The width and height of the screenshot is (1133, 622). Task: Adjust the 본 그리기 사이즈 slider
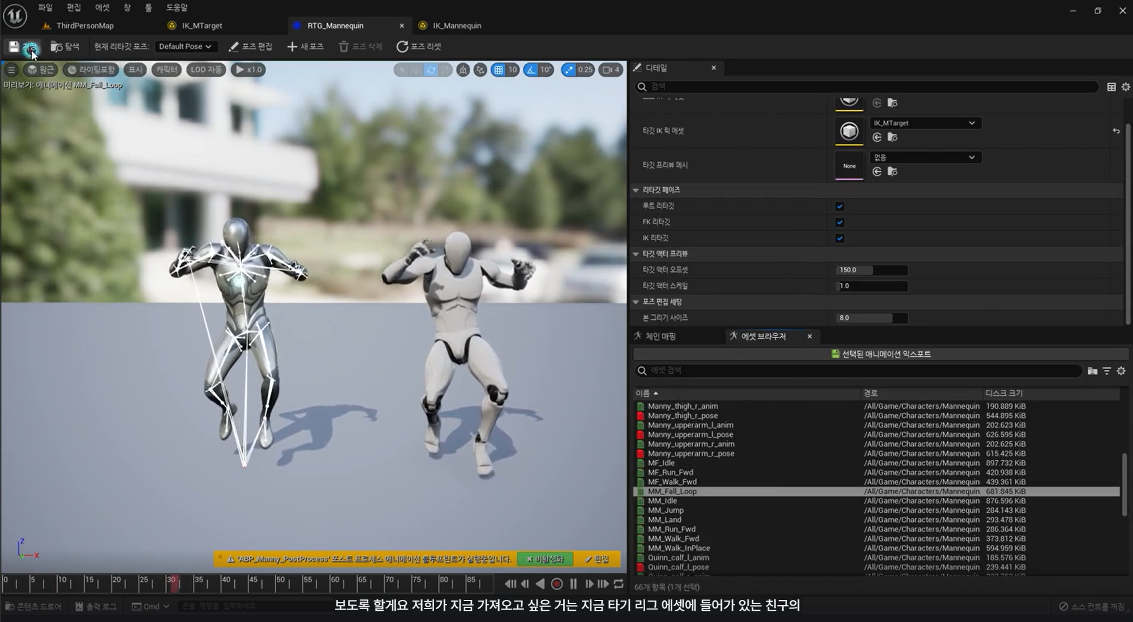pos(871,318)
